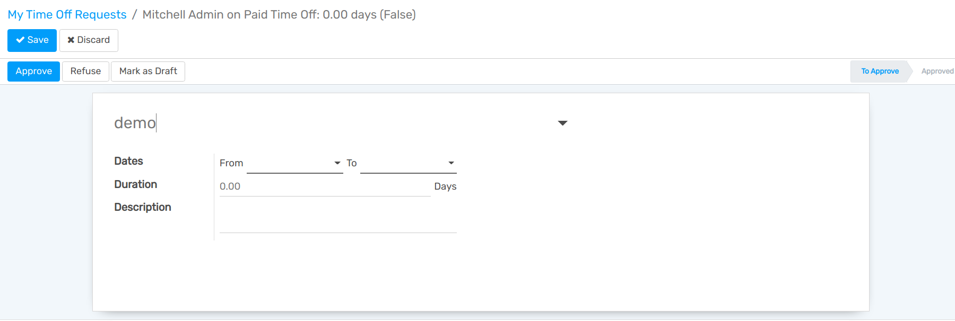Click Mark as Draft
Image resolution: width=955 pixels, height=321 pixels.
point(147,71)
